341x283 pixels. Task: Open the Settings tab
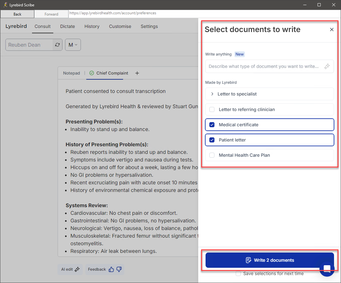coord(149,26)
